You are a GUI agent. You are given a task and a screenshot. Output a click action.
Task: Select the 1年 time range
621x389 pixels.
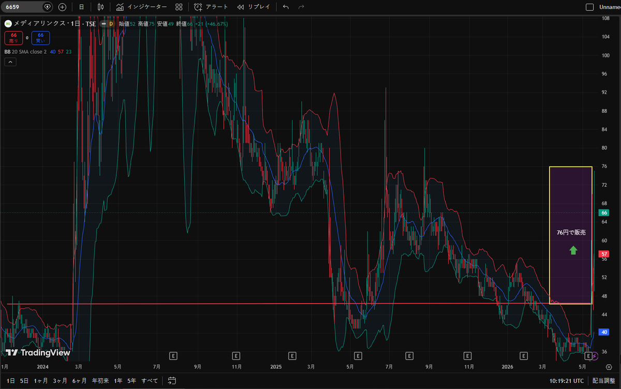coord(118,381)
